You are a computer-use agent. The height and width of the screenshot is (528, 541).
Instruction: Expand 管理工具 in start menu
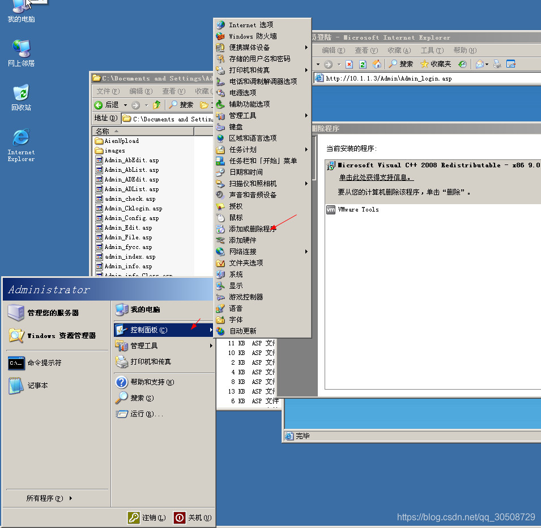pyautogui.click(x=164, y=346)
